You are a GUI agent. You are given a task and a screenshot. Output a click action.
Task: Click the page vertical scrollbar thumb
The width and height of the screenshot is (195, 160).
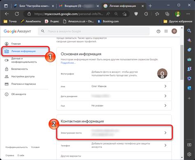point(182,62)
